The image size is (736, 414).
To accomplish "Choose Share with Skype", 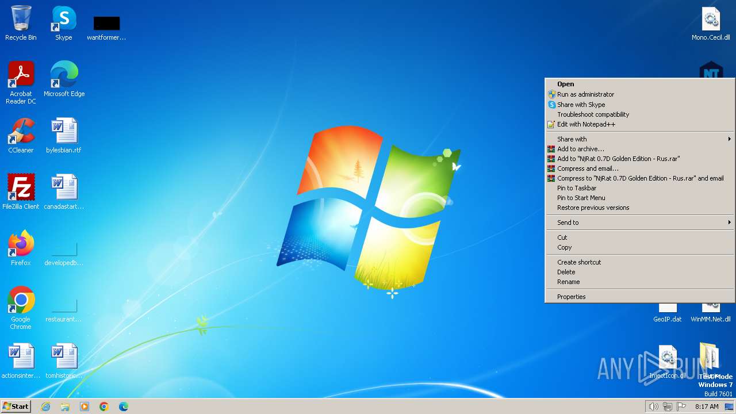I will pyautogui.click(x=639, y=105).
